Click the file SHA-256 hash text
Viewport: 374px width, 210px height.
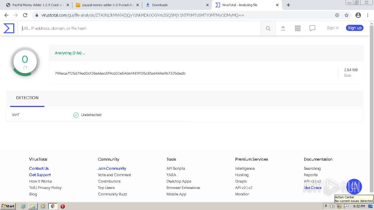click(x=120, y=73)
